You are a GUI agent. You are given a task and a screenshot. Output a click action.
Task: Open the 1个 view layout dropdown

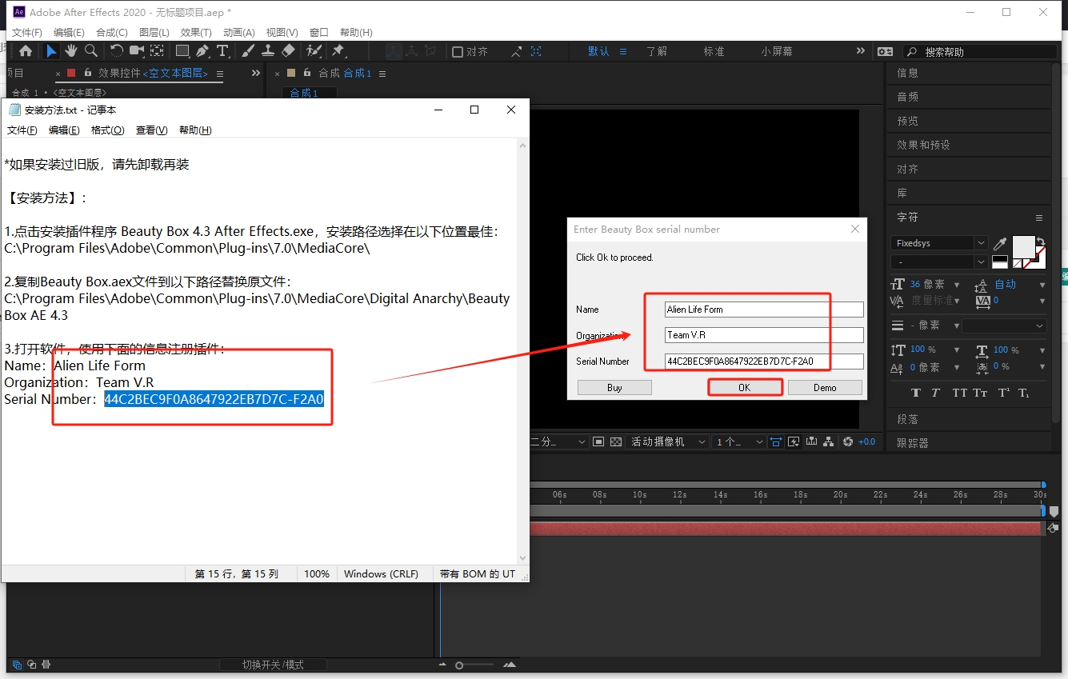[x=738, y=441]
